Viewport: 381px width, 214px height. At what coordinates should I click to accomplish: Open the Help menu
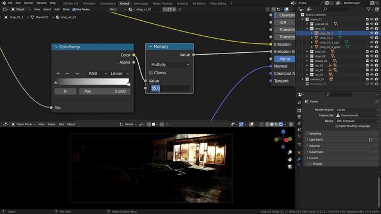click(x=53, y=3)
